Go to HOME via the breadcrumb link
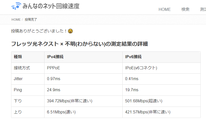Image resolution: width=206 pixels, height=124 pixels. (x=16, y=20)
